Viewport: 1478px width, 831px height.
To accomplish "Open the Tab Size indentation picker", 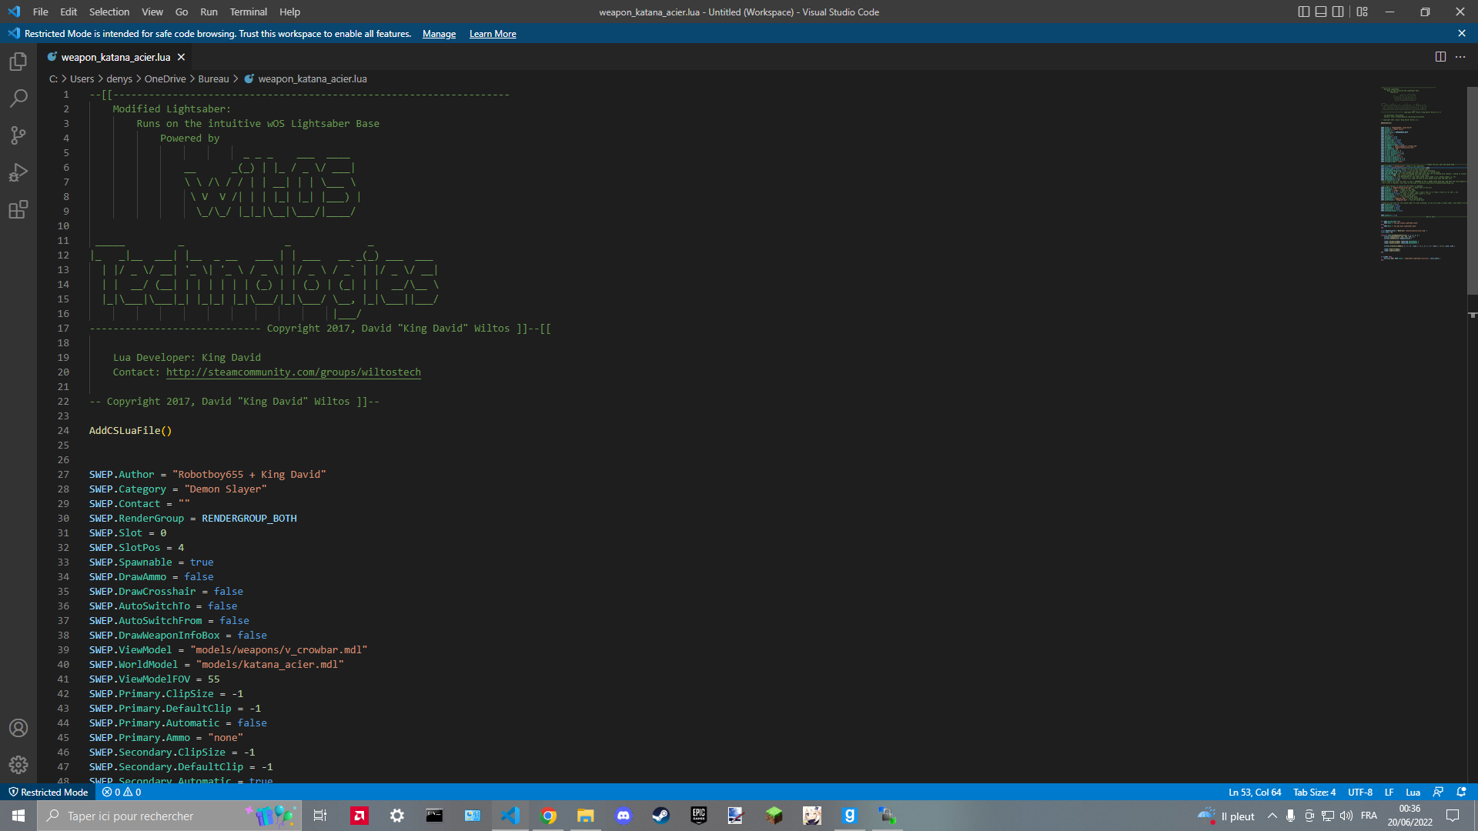I will pyautogui.click(x=1314, y=792).
